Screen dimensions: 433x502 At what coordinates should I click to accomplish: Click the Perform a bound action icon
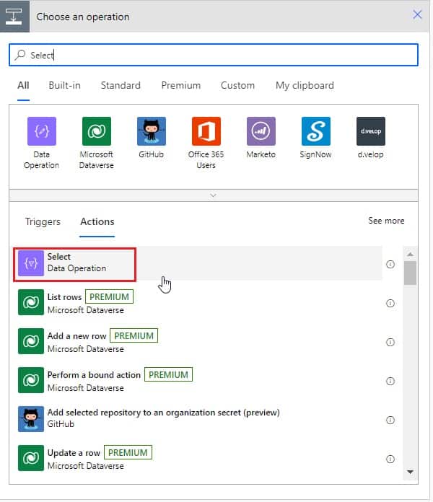(x=31, y=380)
